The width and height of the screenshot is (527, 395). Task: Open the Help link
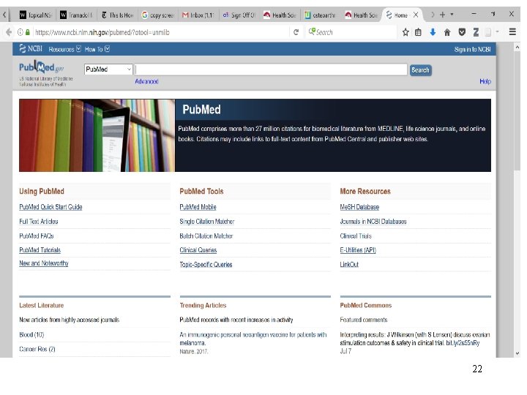pyautogui.click(x=485, y=81)
